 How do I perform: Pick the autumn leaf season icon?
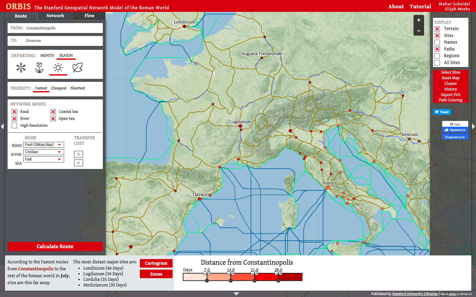pyautogui.click(x=77, y=68)
